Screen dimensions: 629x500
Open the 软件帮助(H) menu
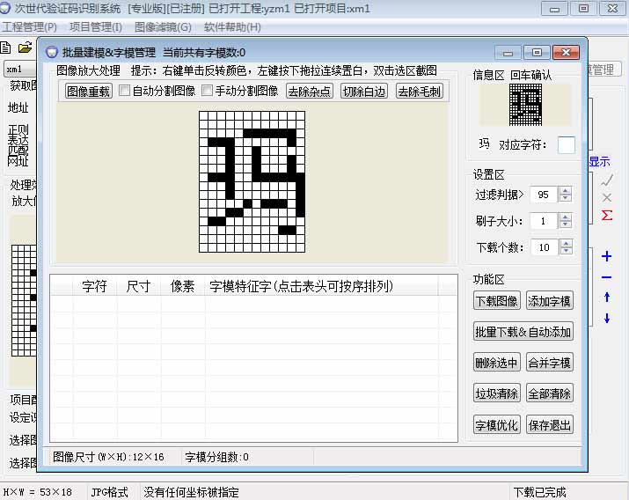coord(232,27)
